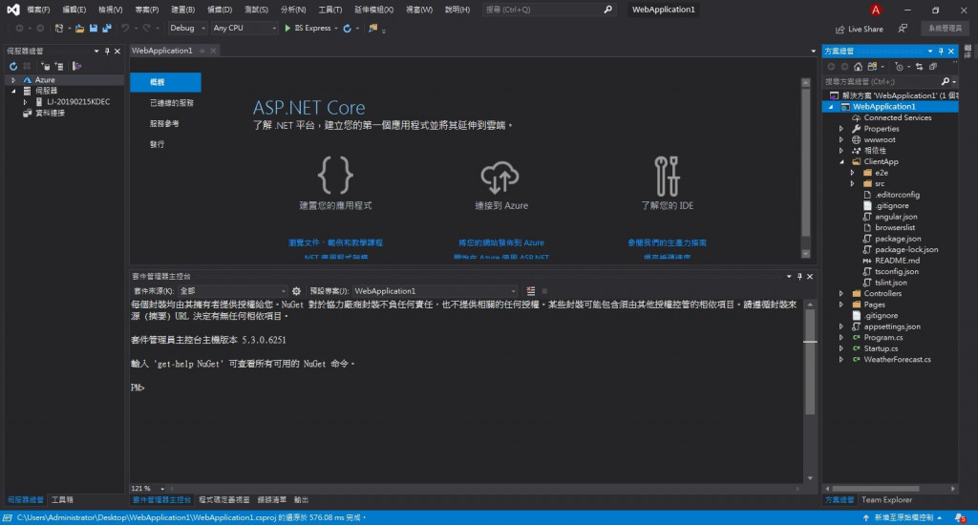
Task: Click Collapse All icon in Solution Explorer
Action: 933,67
